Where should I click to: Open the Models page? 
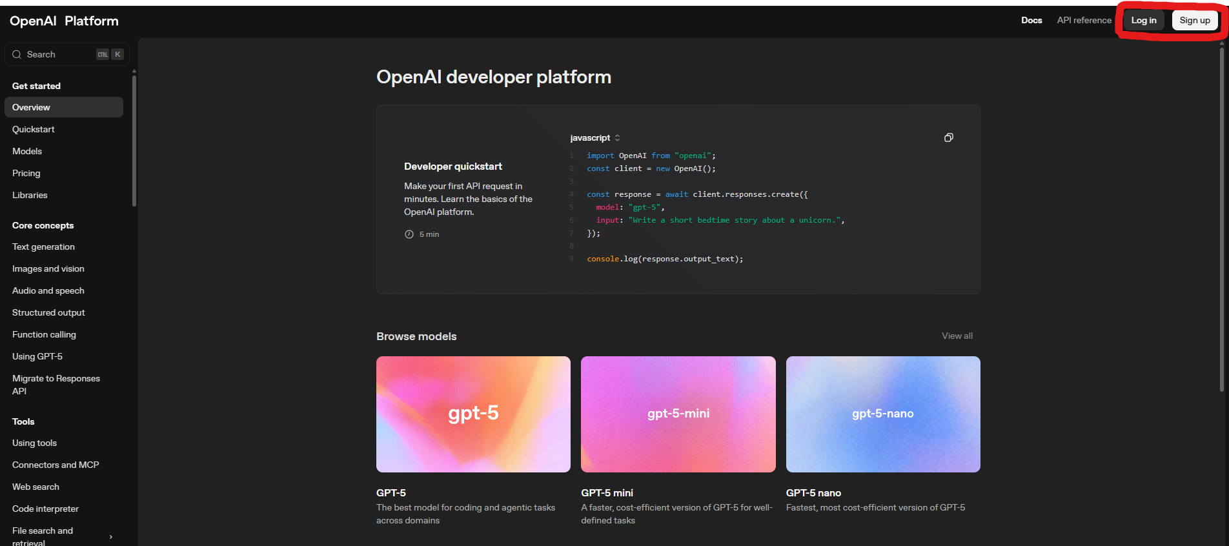(x=27, y=151)
